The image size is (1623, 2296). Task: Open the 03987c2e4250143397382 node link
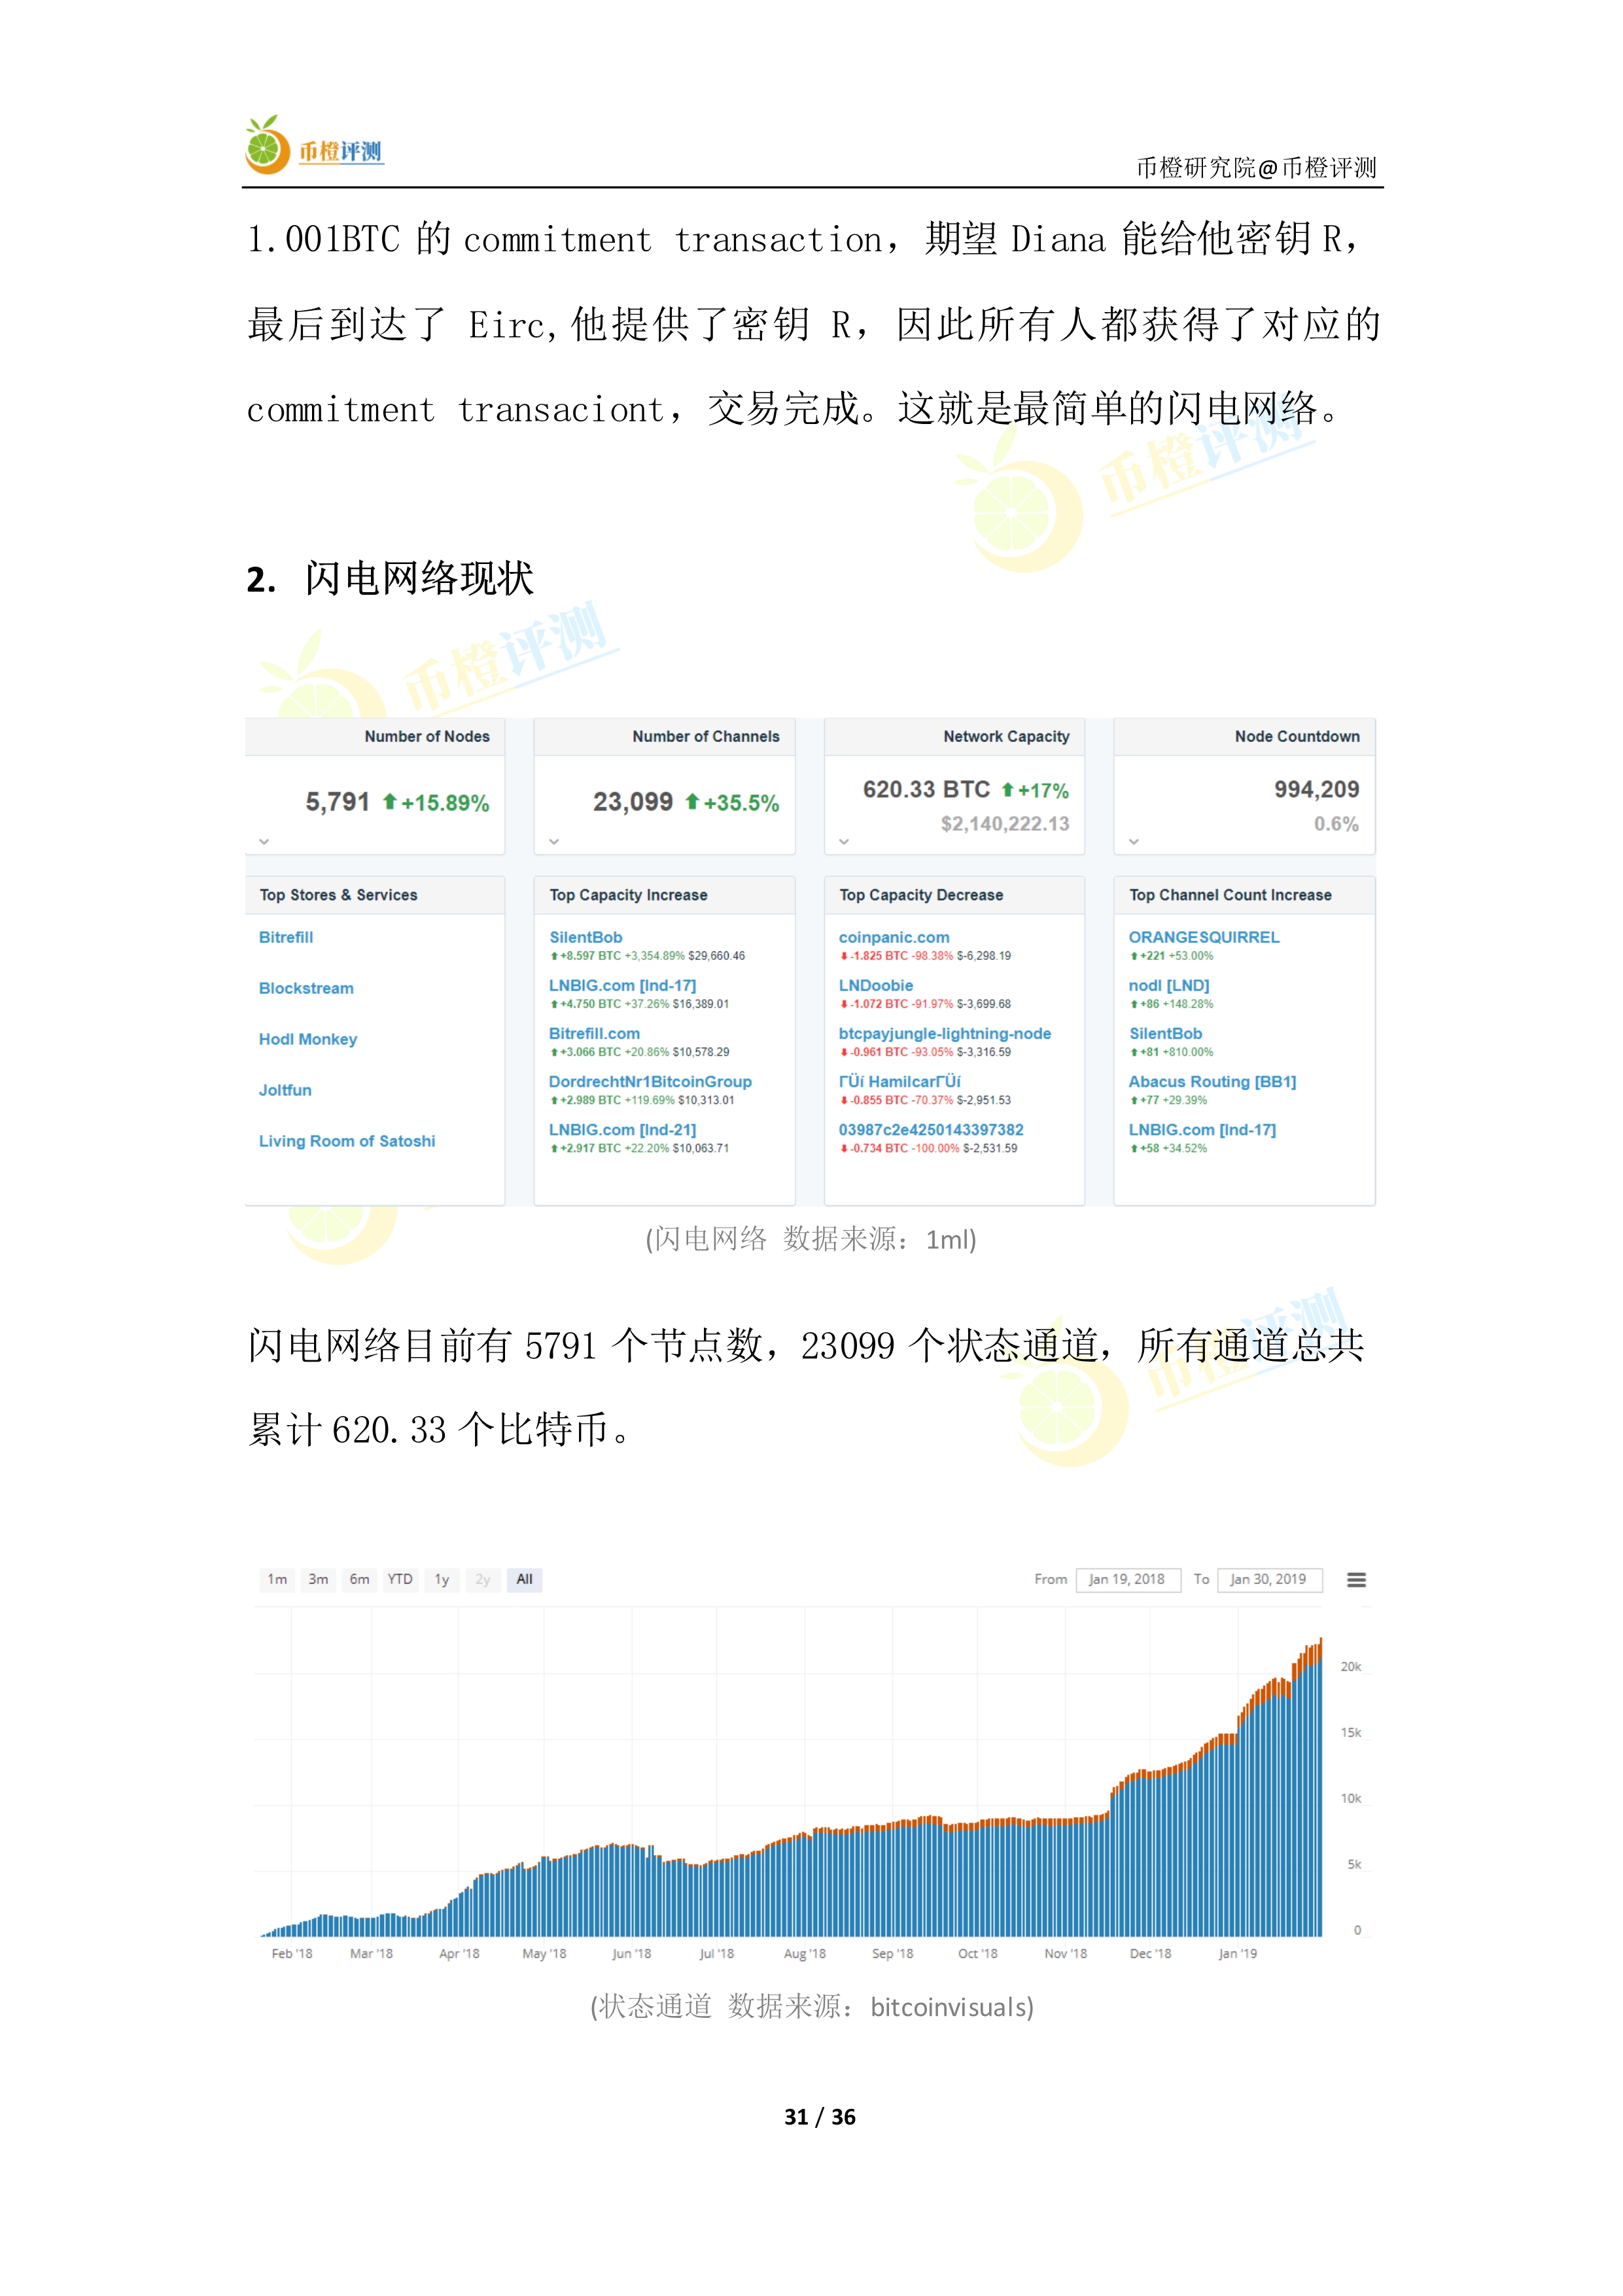[x=931, y=1129]
